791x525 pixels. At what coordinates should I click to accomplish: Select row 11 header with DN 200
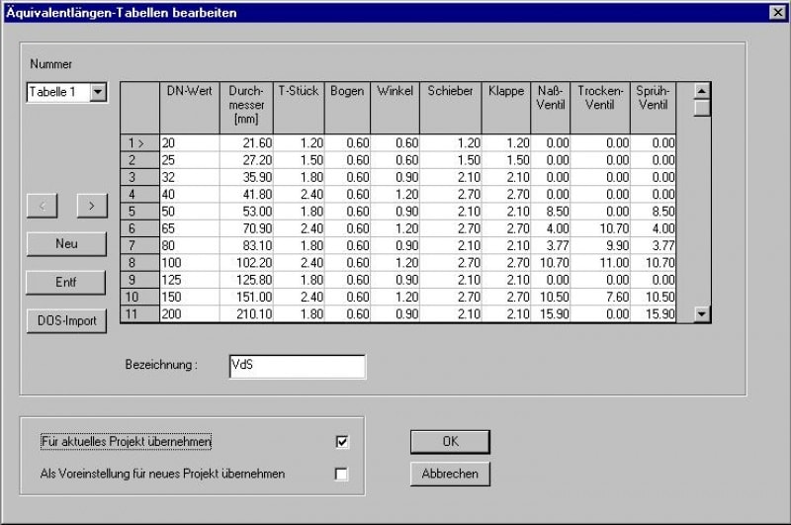tap(138, 313)
